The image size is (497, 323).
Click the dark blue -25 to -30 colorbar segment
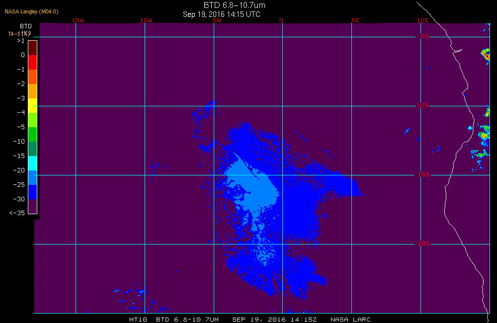[33, 192]
